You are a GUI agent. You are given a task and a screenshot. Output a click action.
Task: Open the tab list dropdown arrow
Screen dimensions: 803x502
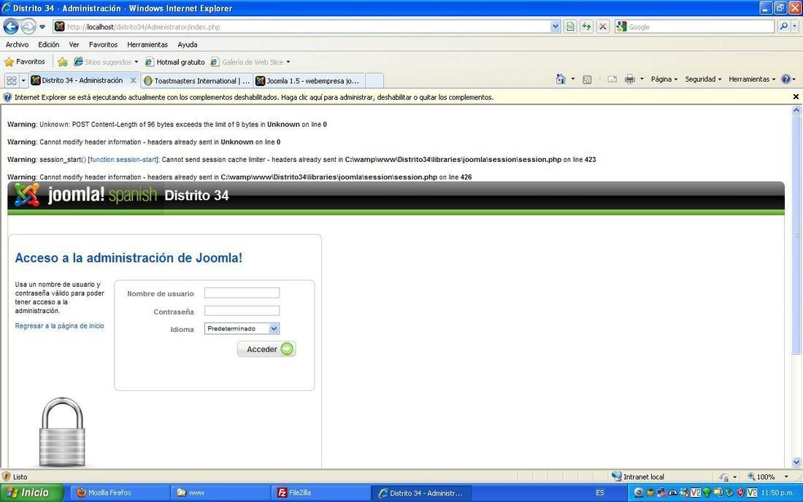(x=23, y=80)
